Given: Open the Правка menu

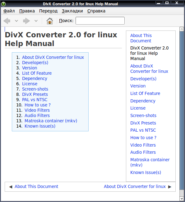Looking at the screenshot, I should click(27, 11).
